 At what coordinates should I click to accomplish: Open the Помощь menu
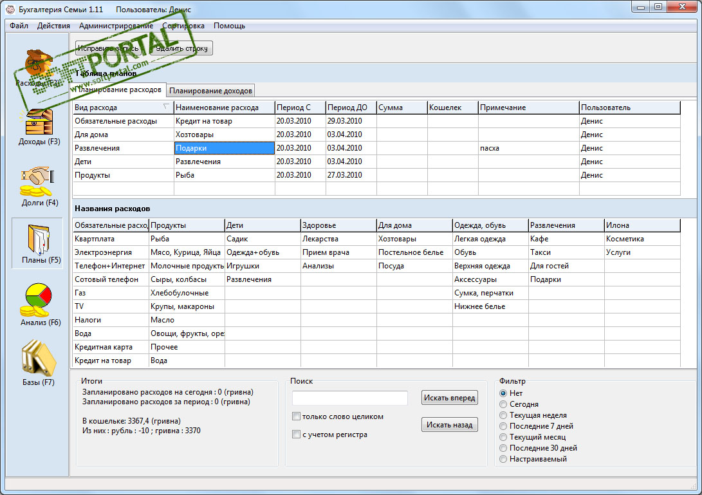[x=229, y=26]
